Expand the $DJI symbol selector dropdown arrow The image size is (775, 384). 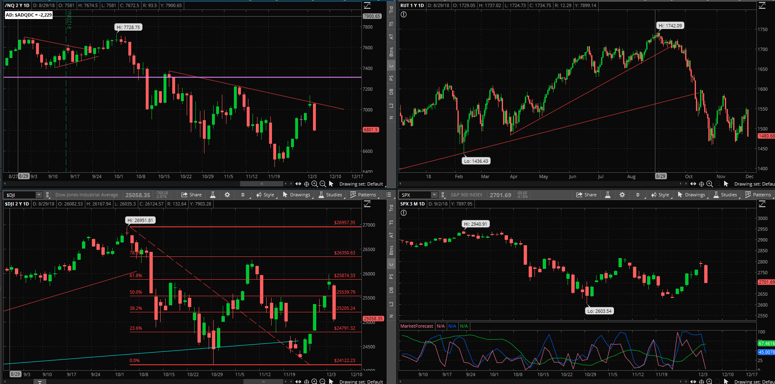tap(39, 195)
